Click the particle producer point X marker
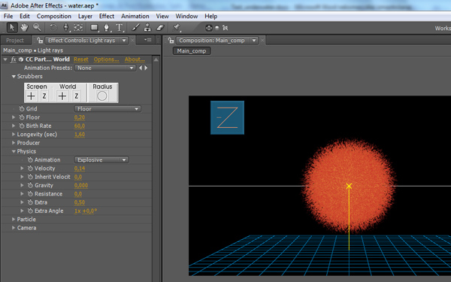Image resolution: width=451 pixels, height=282 pixels. 349,186
